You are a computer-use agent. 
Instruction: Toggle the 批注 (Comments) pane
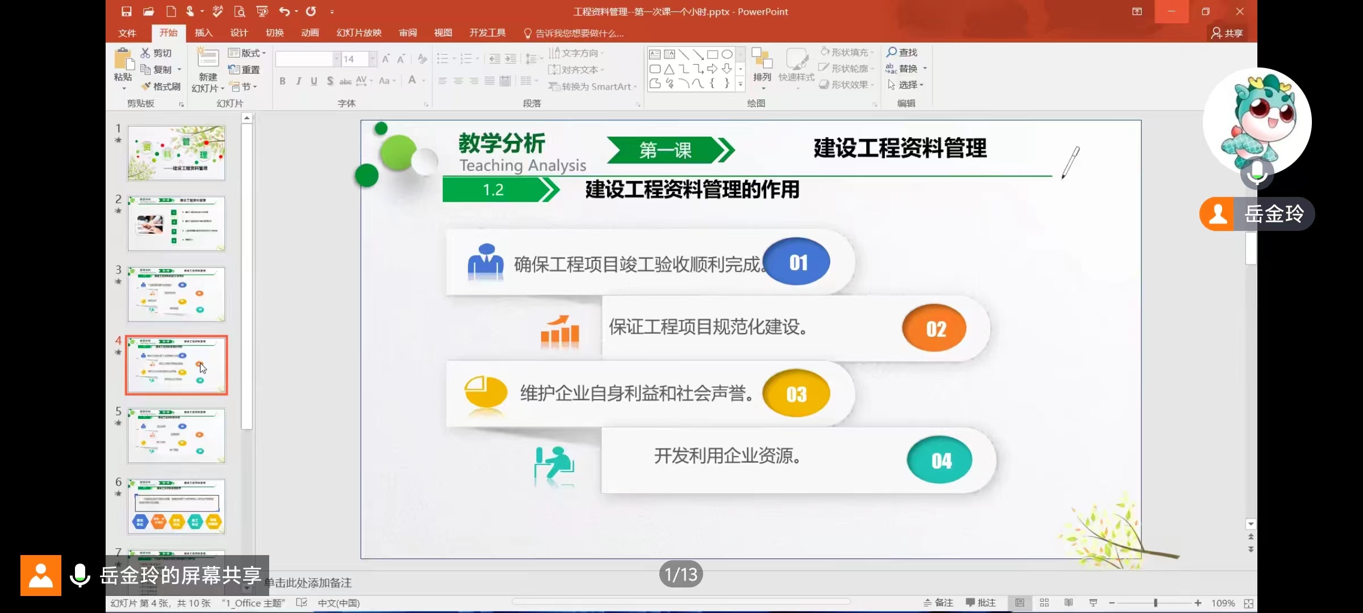click(981, 603)
